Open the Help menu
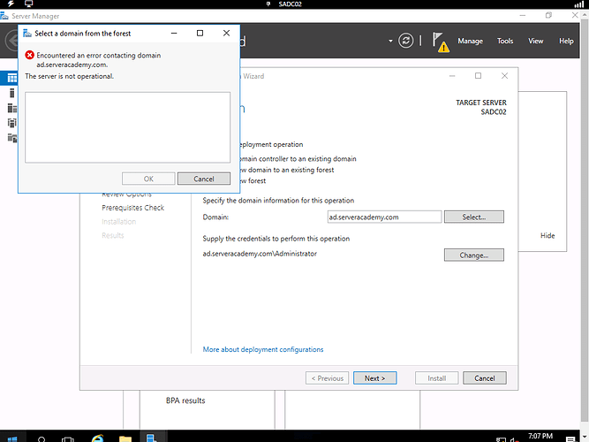This screenshot has width=589, height=442. (566, 41)
